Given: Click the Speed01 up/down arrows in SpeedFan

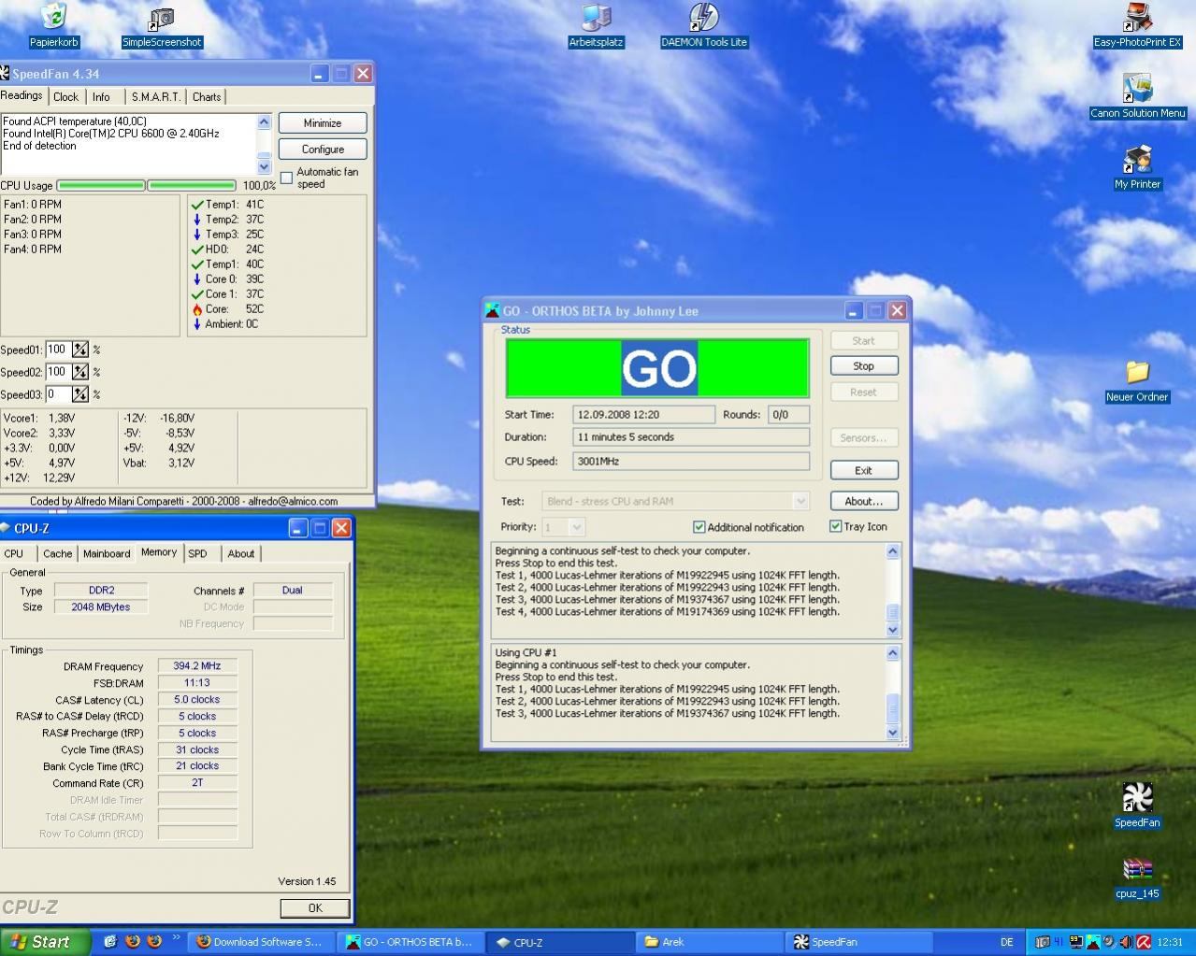Looking at the screenshot, I should coord(80,350).
